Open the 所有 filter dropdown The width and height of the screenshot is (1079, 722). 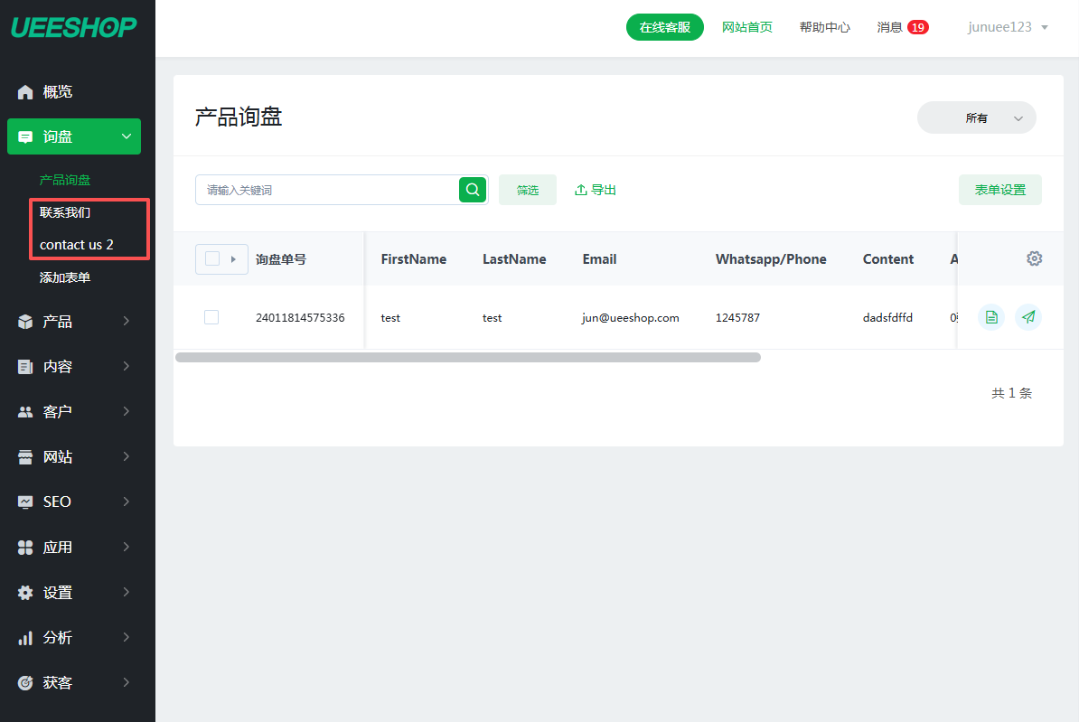[x=976, y=118]
